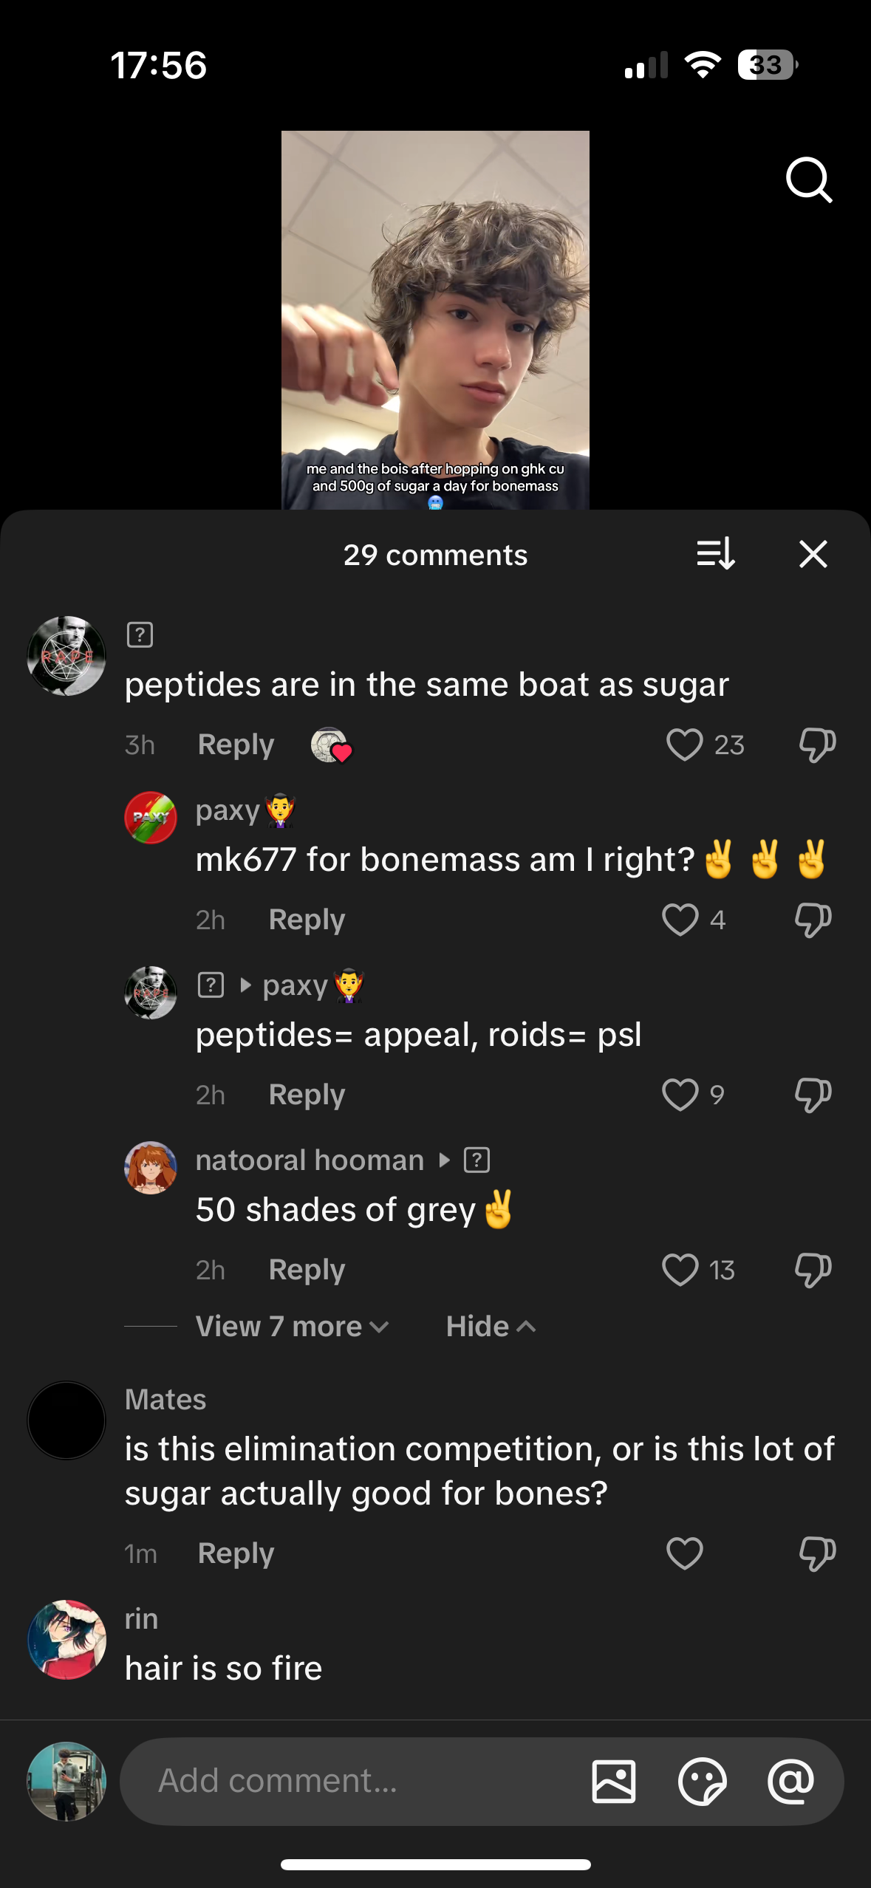This screenshot has height=1888, width=871.
Task: Reply to natooral hooman's comment
Action: pos(307,1270)
